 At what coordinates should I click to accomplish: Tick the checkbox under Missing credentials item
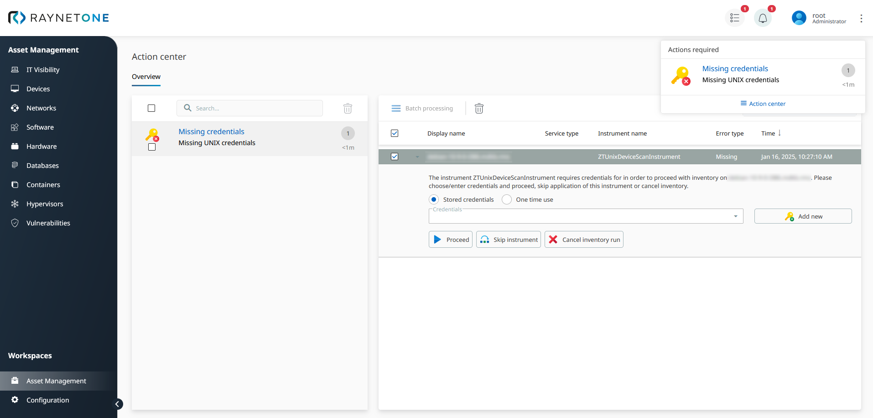tap(152, 147)
